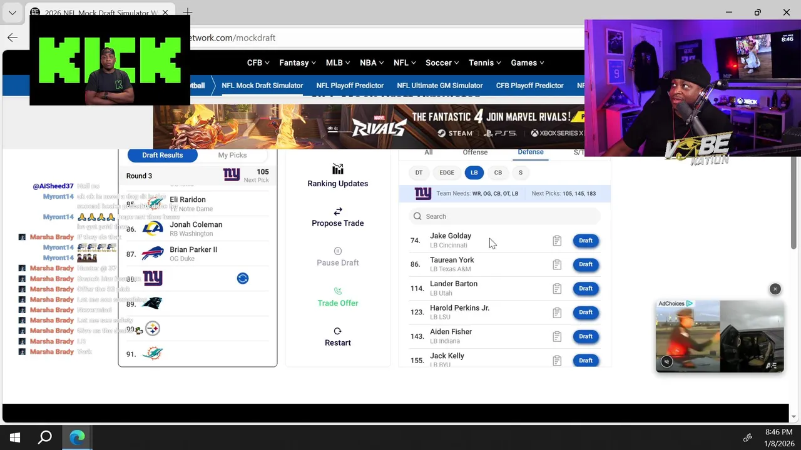Open Ranking Updates chart icon
Screen dimensions: 801x450
(338, 169)
